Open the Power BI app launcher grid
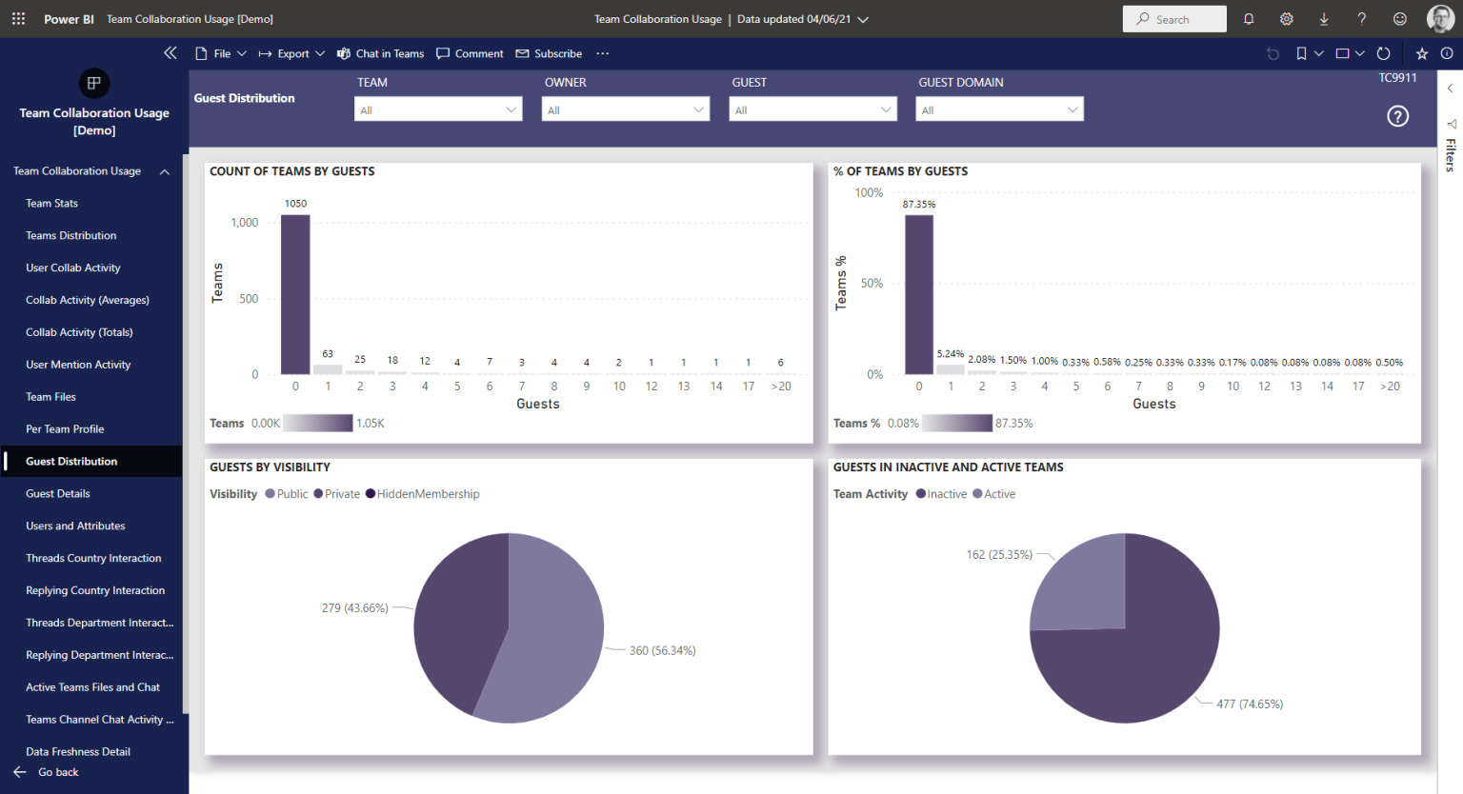This screenshot has width=1463, height=794. click(18, 19)
